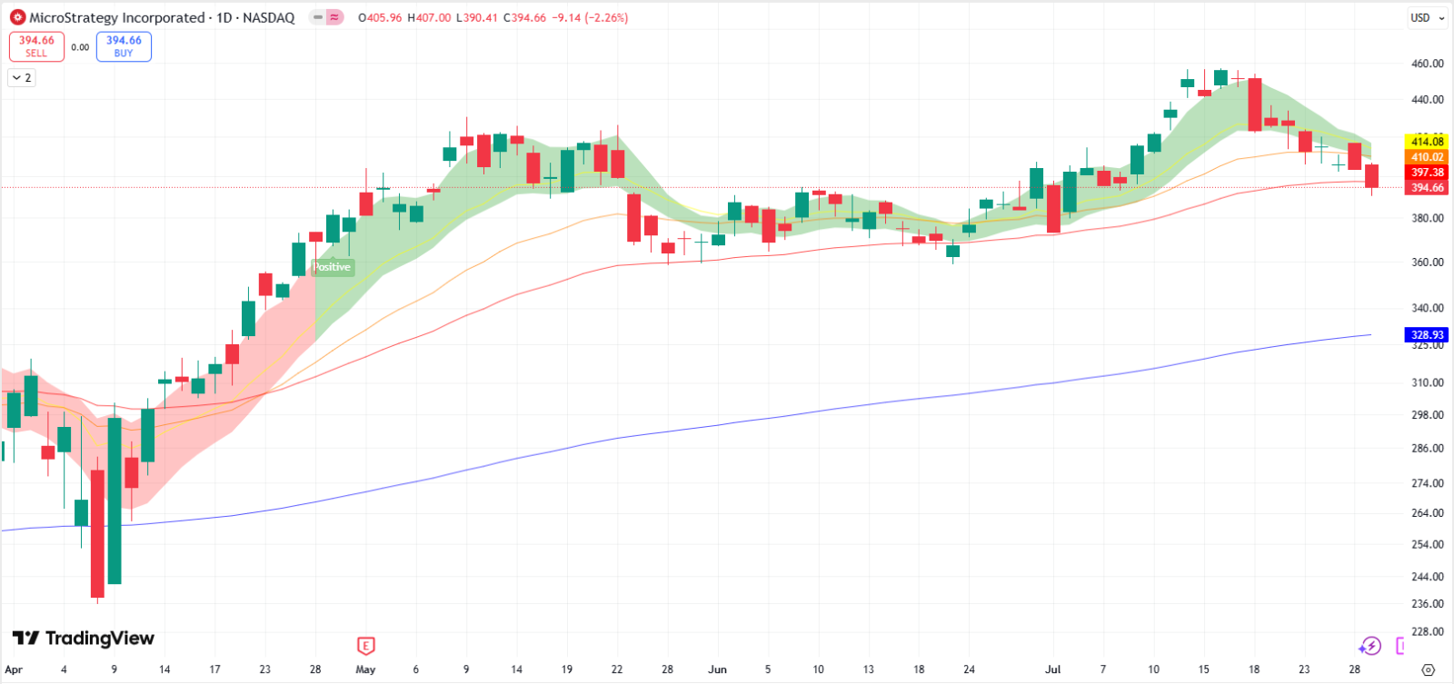The image size is (1454, 684).
Task: Click the 394.66 BUY button
Action: tap(124, 46)
